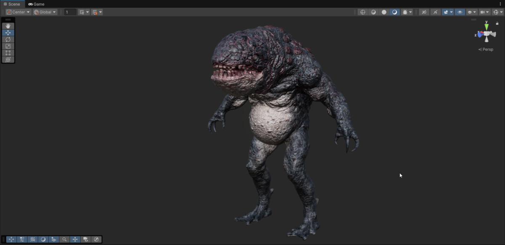Viewport: 505px width, 245px height.
Task: Select the Hand view tool
Action: click(8, 26)
